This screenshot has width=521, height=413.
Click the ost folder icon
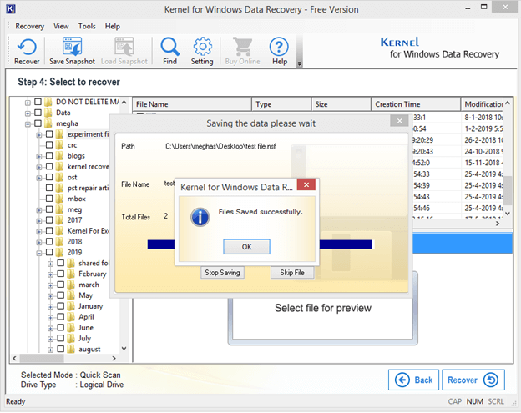(60, 177)
